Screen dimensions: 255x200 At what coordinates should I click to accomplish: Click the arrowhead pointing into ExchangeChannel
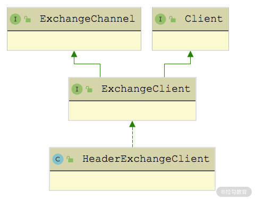[x=74, y=54]
